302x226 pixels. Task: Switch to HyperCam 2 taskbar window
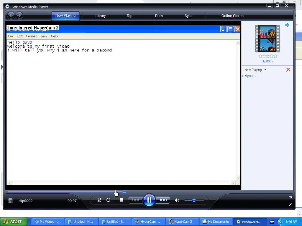(x=182, y=222)
